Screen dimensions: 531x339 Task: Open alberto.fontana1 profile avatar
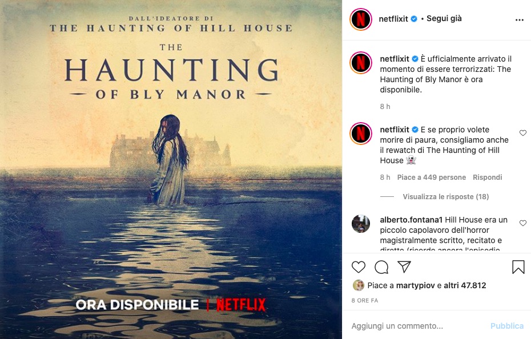point(361,224)
